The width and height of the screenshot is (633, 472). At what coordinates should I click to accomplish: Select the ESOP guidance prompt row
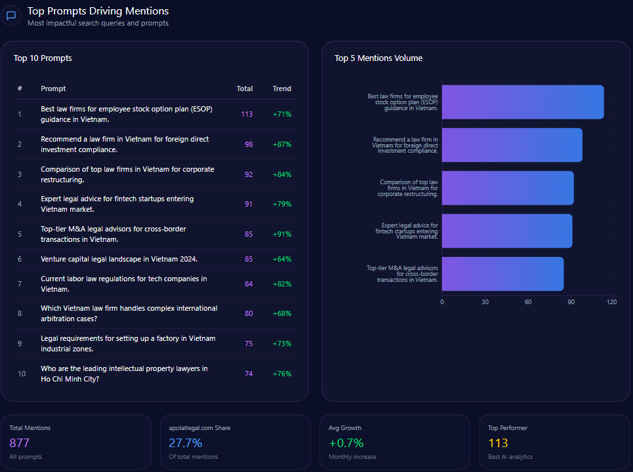pyautogui.click(x=127, y=114)
